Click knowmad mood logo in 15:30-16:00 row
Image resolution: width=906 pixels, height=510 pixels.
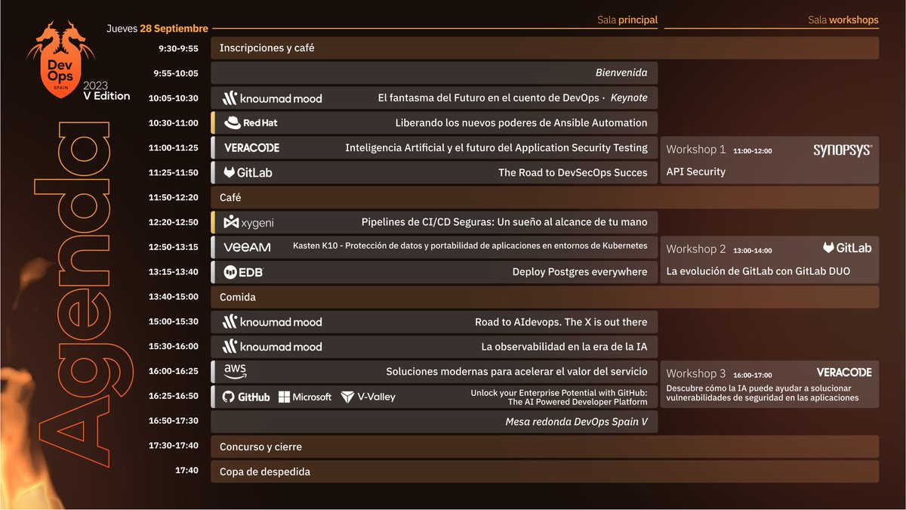(272, 347)
